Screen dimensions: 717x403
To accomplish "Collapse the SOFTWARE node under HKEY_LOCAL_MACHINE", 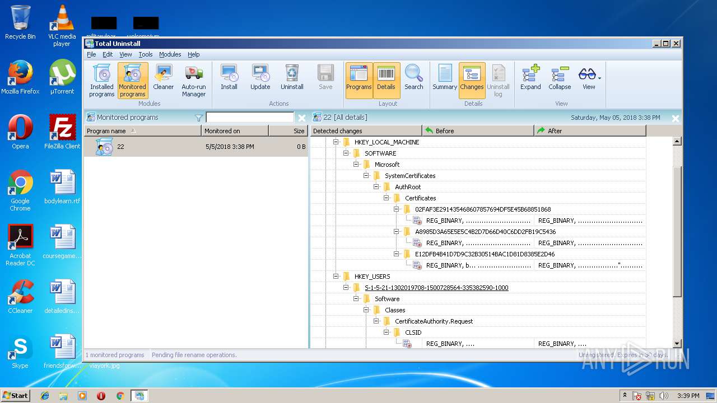I will 346,153.
